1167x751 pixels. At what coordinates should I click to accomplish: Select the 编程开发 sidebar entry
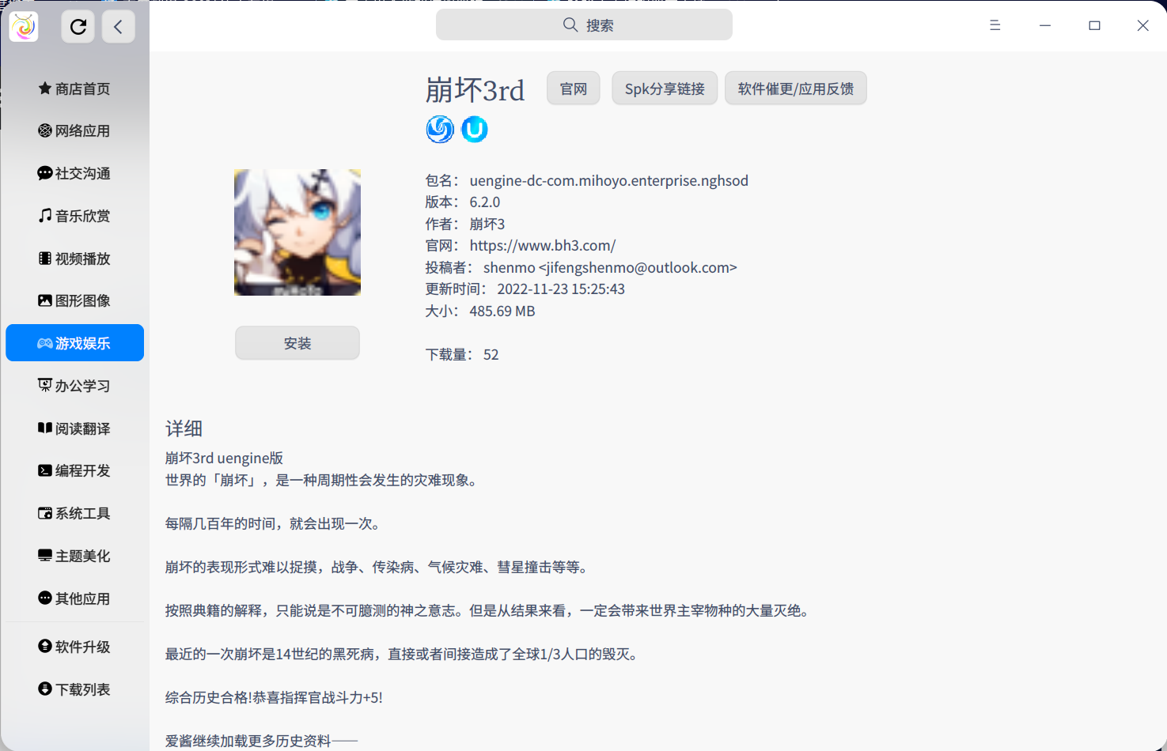(x=74, y=470)
